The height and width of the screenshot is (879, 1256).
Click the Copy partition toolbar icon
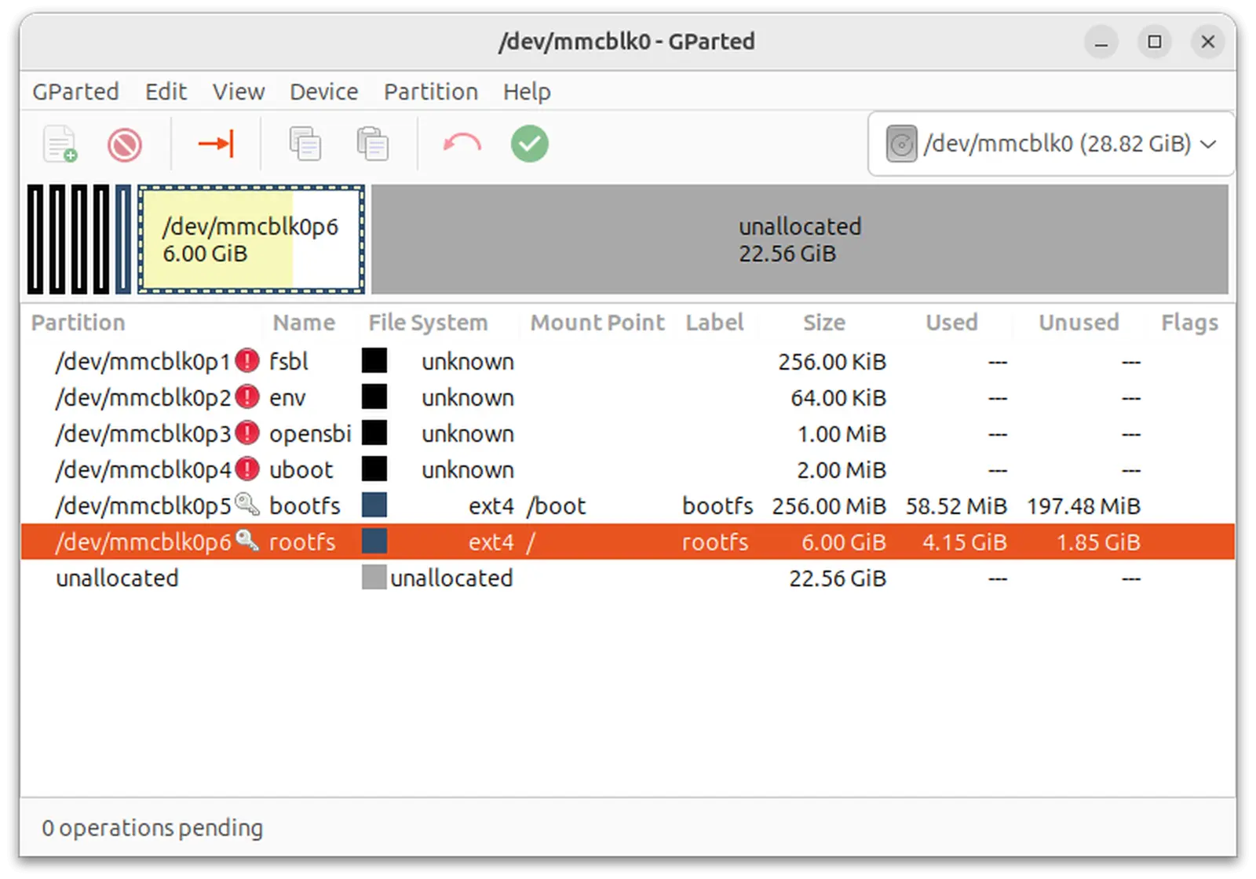[x=305, y=144]
